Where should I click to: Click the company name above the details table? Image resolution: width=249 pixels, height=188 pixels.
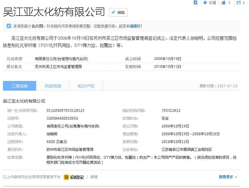click(x=24, y=101)
